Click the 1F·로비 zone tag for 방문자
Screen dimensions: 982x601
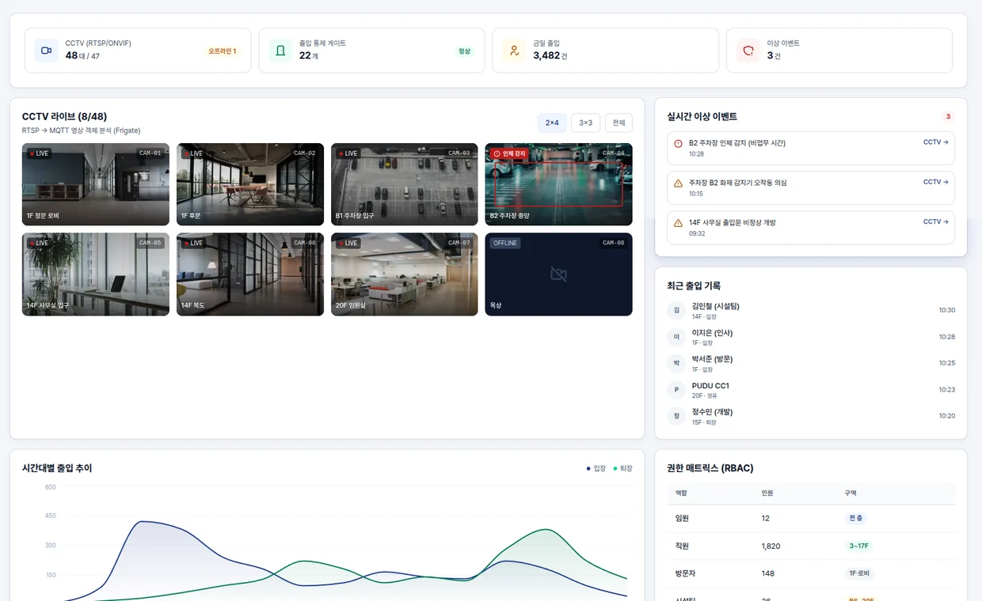tap(859, 573)
